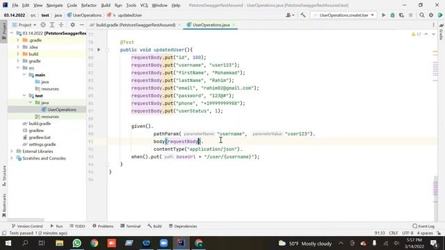Go to previous highlighted warning arrow

[x=426, y=34]
